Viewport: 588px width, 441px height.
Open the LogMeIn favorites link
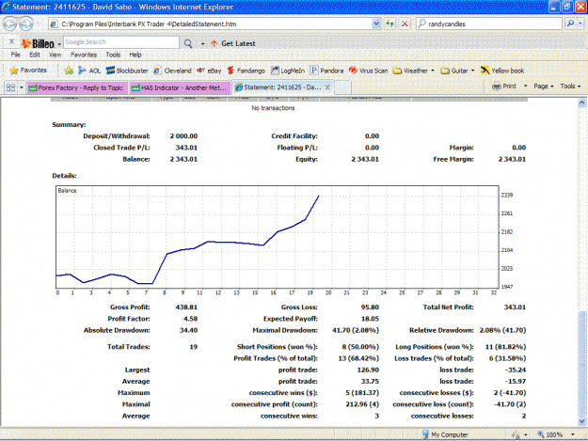(288, 71)
